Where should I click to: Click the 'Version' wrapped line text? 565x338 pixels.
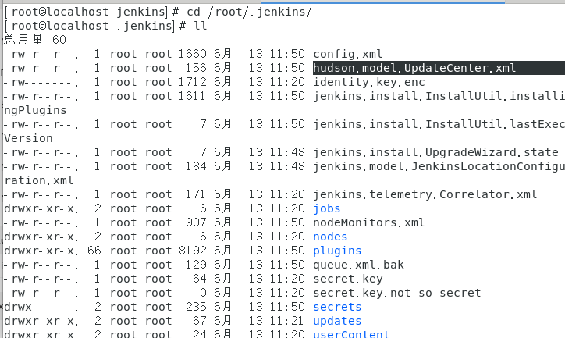[x=28, y=138]
